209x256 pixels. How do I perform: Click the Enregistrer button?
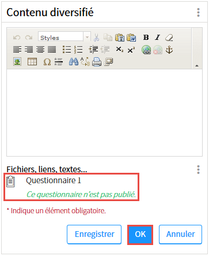[94, 235]
